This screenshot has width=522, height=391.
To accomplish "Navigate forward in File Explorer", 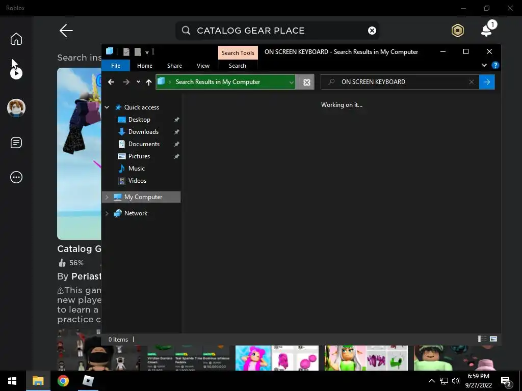I will (x=126, y=82).
